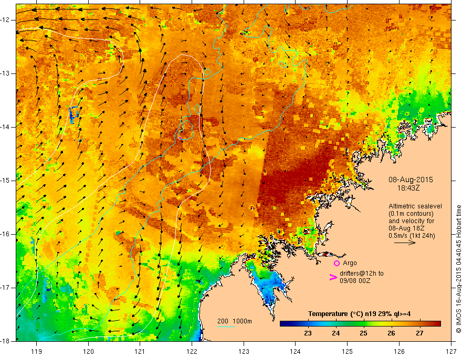462x357 pixels.
Task: Click latitude axis label -18
Action: [x=5, y=341]
